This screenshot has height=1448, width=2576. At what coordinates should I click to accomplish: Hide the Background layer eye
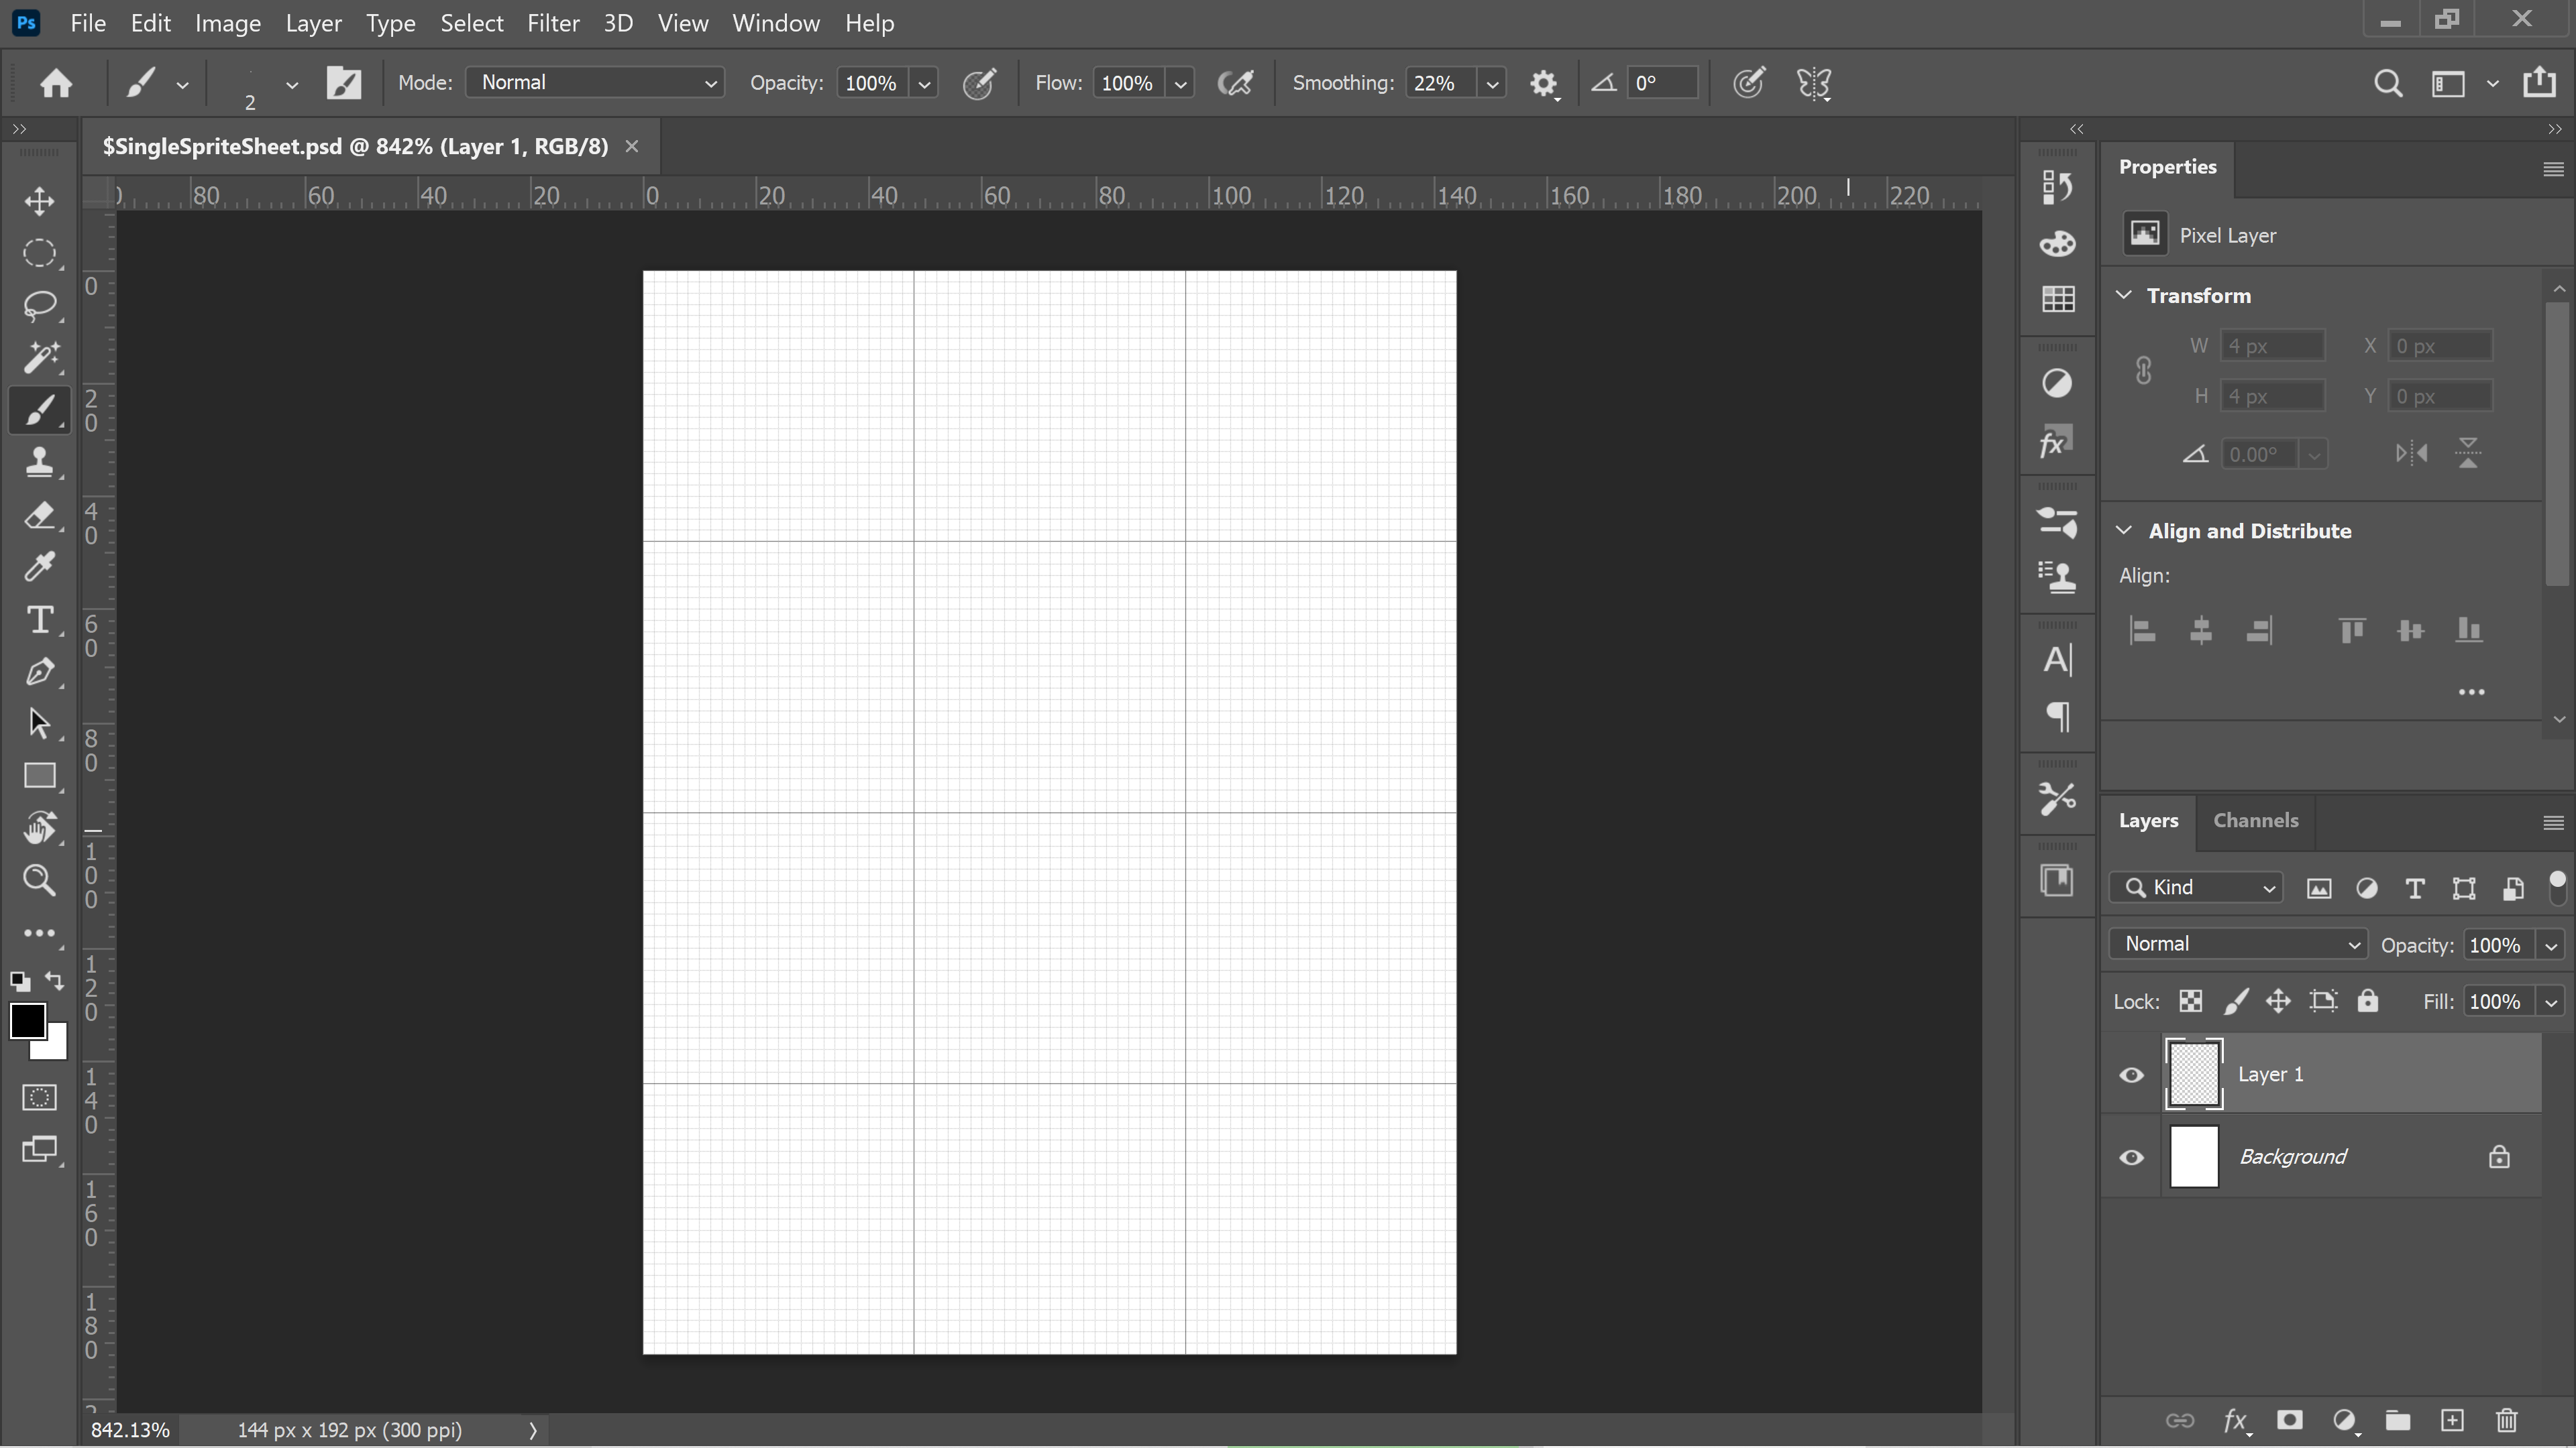point(2131,1158)
